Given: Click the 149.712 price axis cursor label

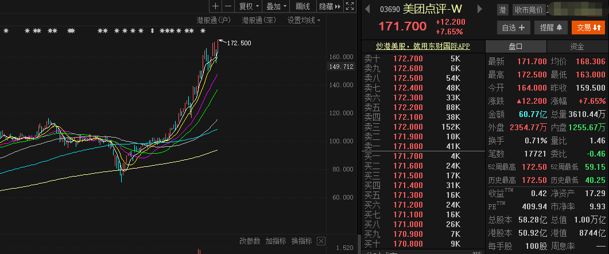Looking at the screenshot, I should click(x=341, y=67).
